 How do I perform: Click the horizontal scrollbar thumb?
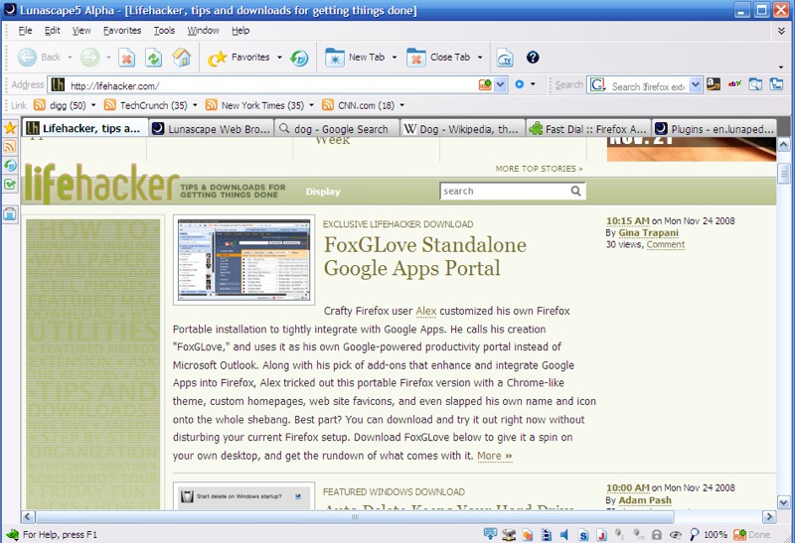(355, 516)
